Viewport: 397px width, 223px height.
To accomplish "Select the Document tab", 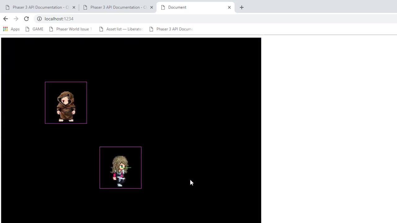I will tap(195, 7).
